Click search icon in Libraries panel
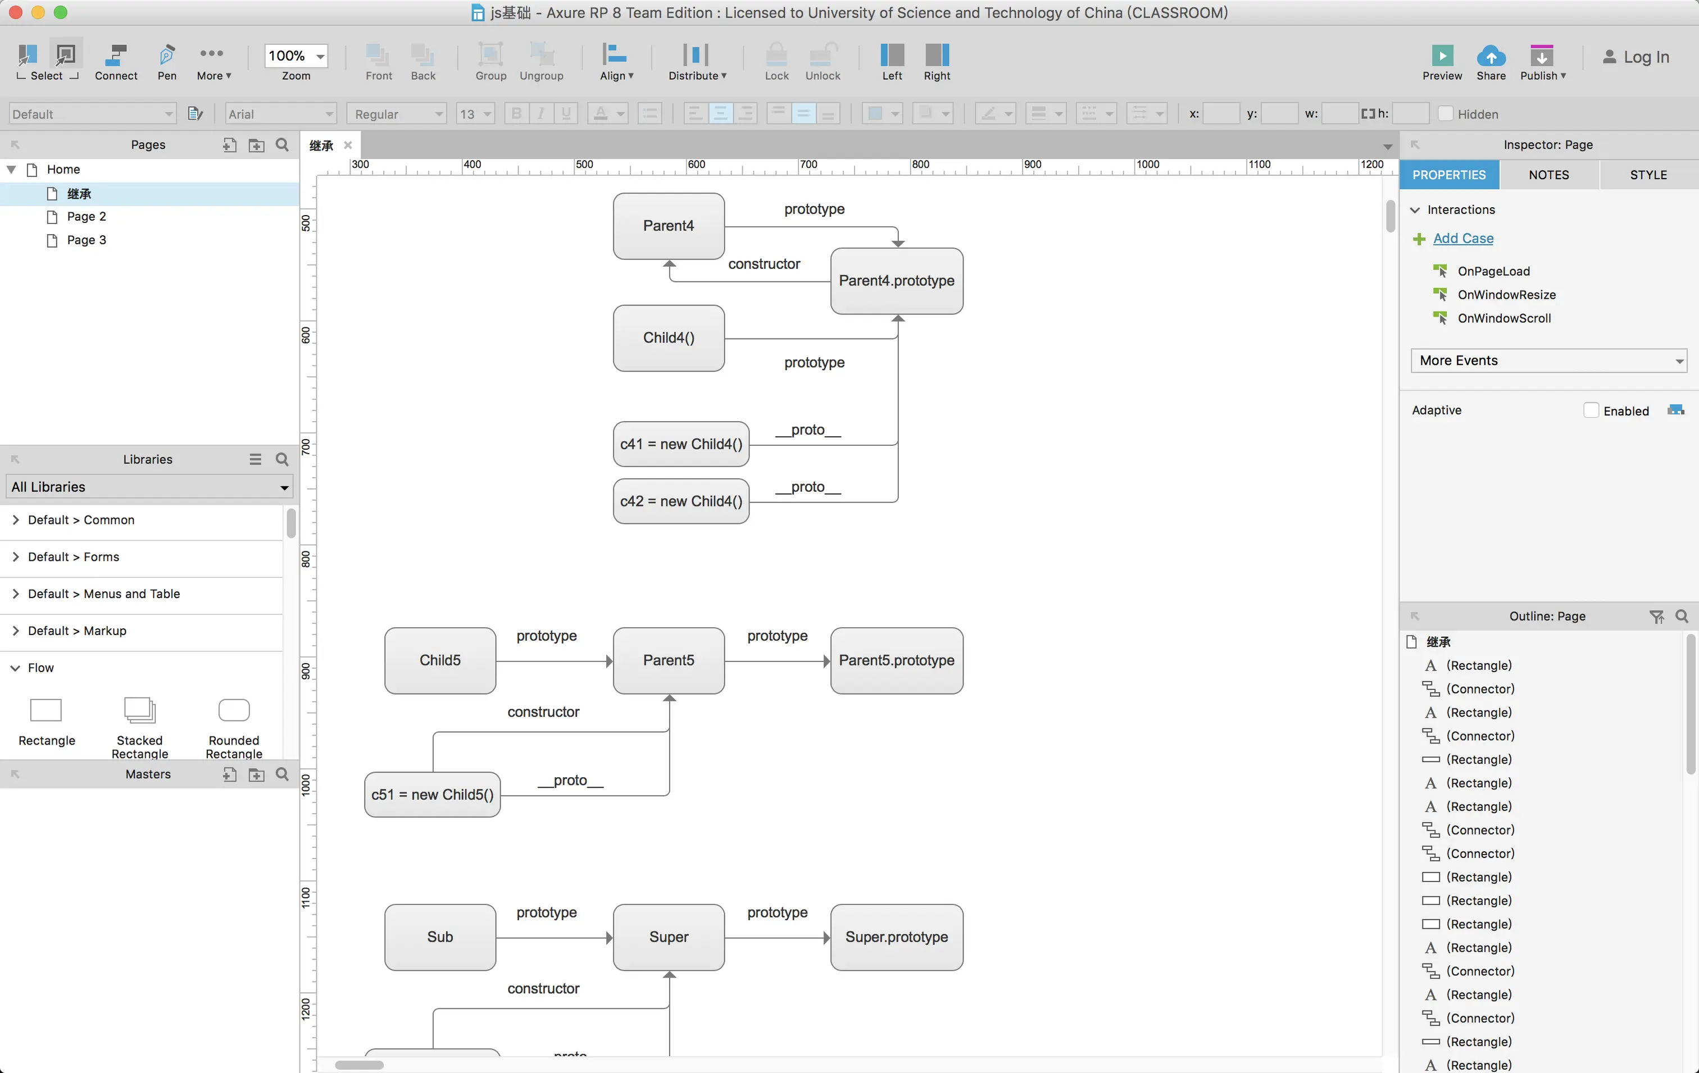Screen dimensions: 1699x1073 tap(282, 459)
